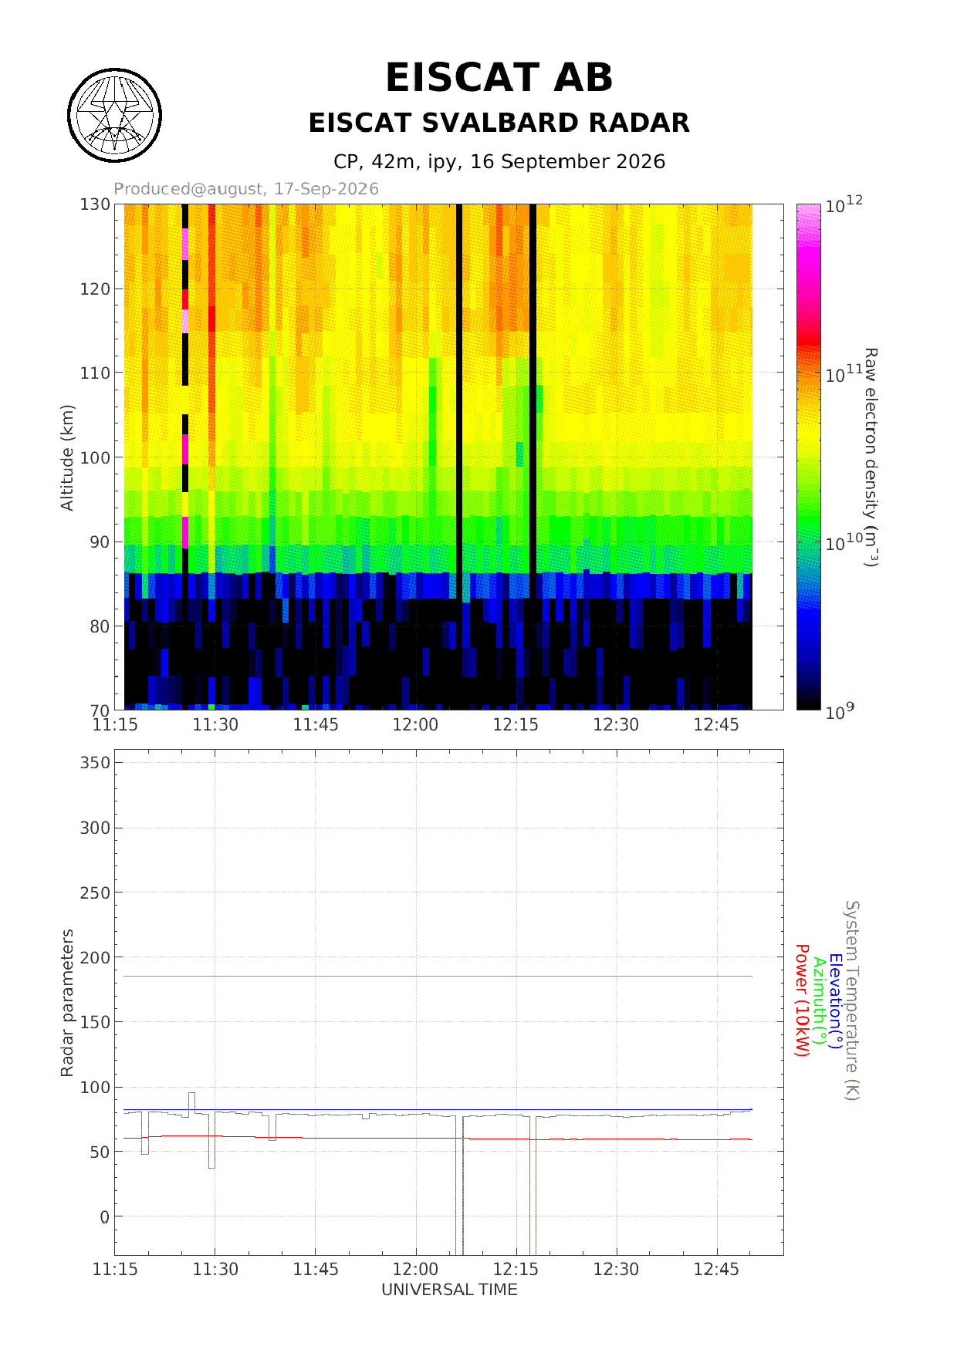Click the 12:15 label under the density plot
957x1353 pixels.
click(x=516, y=725)
